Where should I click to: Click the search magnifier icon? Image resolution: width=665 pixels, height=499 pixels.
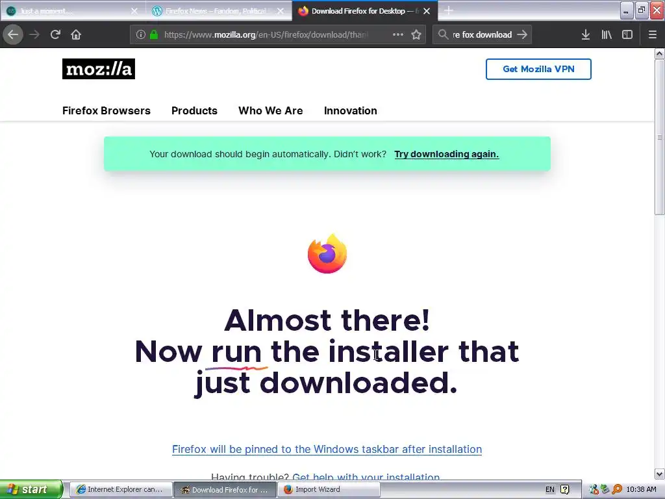click(443, 34)
